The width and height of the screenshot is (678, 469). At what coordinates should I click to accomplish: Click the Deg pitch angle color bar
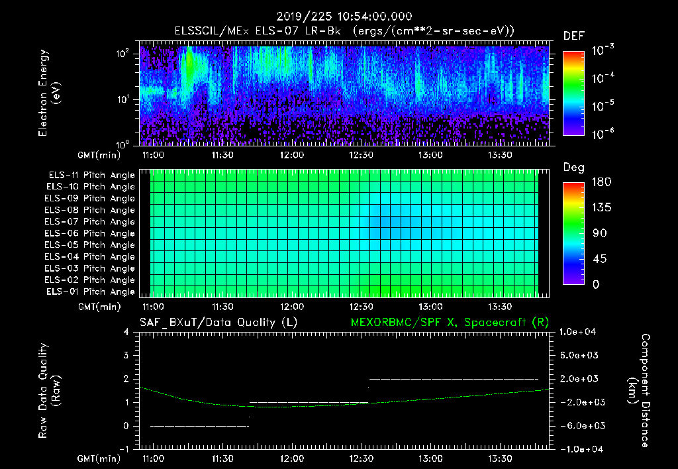(x=573, y=233)
